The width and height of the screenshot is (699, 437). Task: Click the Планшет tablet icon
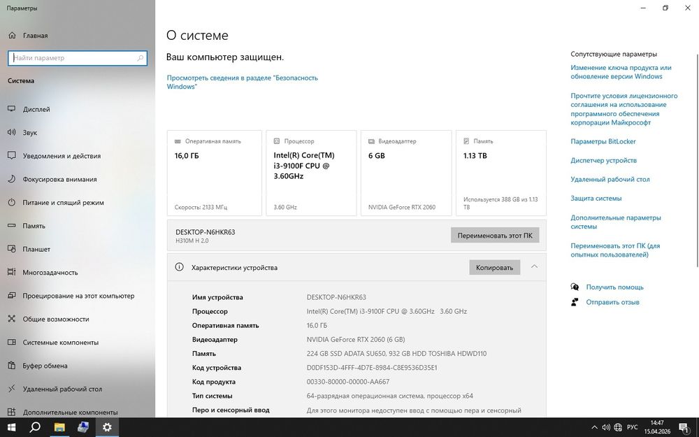pos(12,249)
